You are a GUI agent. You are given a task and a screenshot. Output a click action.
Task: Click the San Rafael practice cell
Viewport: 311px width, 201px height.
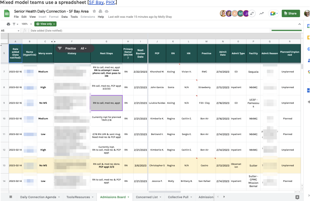pos(204,181)
